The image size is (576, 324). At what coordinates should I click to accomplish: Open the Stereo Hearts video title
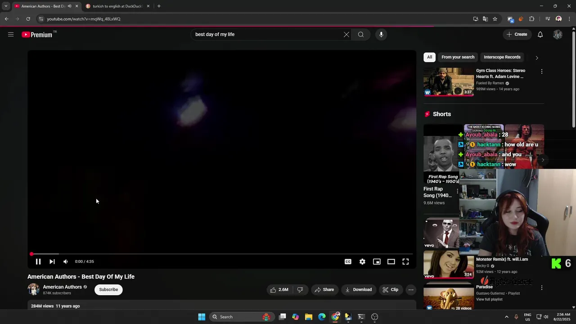[500, 73]
